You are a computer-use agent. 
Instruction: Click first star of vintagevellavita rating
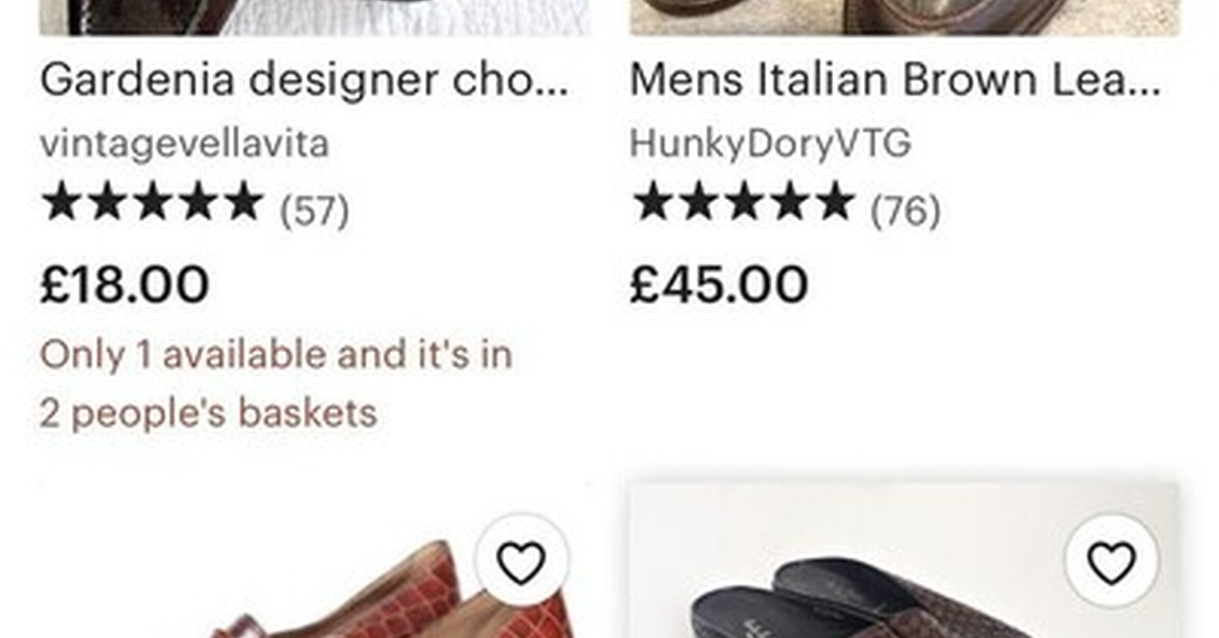[62, 202]
